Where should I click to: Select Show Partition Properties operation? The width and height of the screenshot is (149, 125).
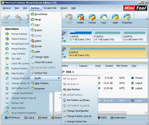click(x=21, y=113)
